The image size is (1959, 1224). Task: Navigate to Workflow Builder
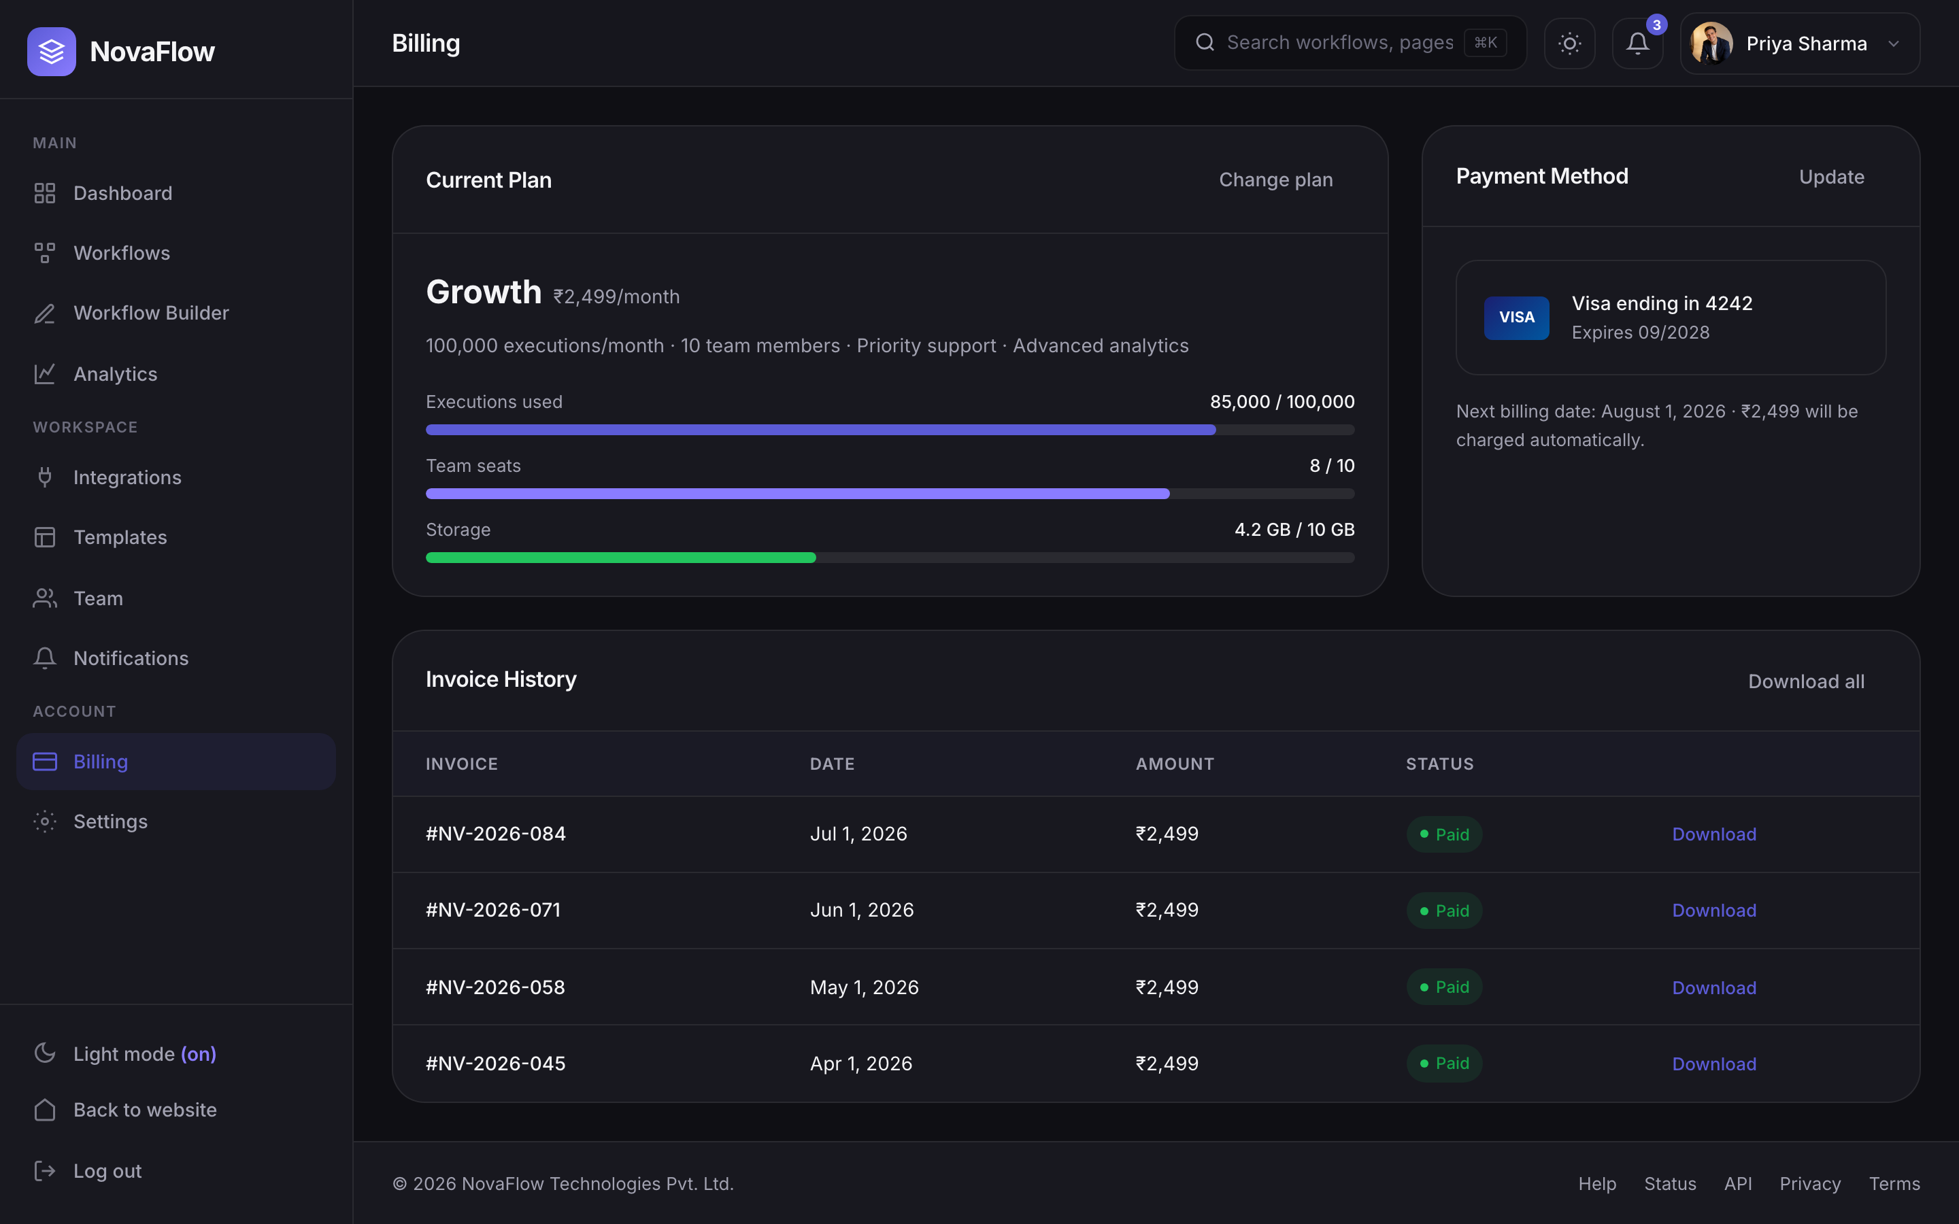tap(175, 313)
